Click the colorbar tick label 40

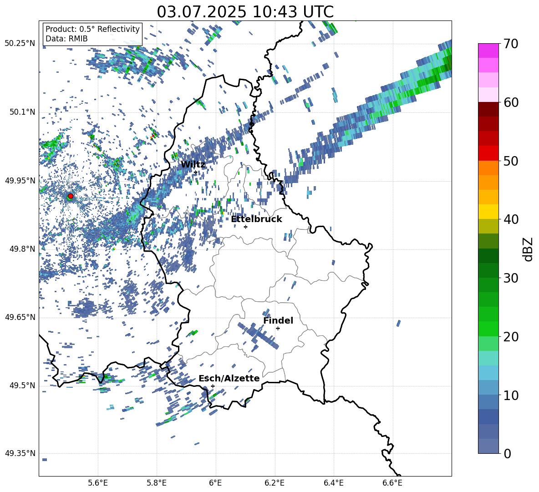click(511, 219)
